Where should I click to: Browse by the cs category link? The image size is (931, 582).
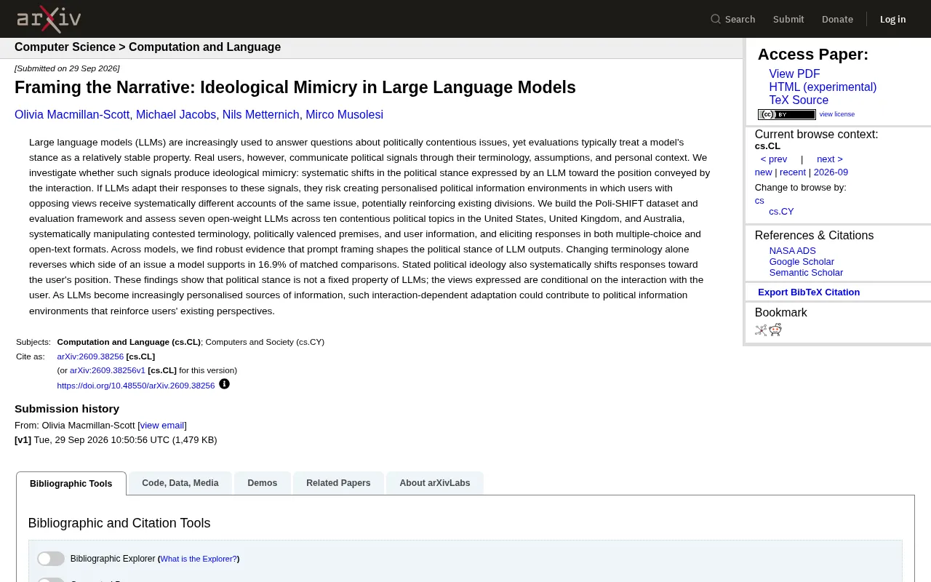point(759,201)
